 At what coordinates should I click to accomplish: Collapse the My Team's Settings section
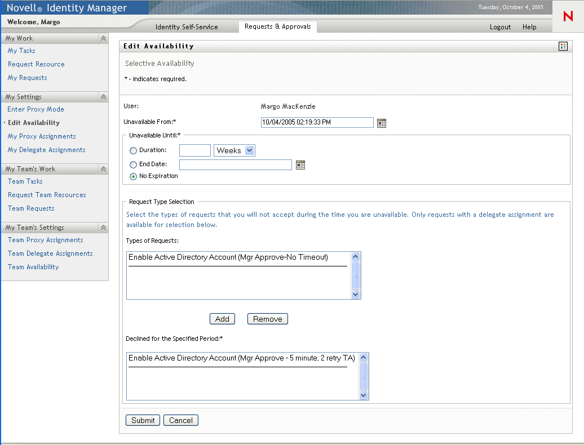(x=103, y=228)
